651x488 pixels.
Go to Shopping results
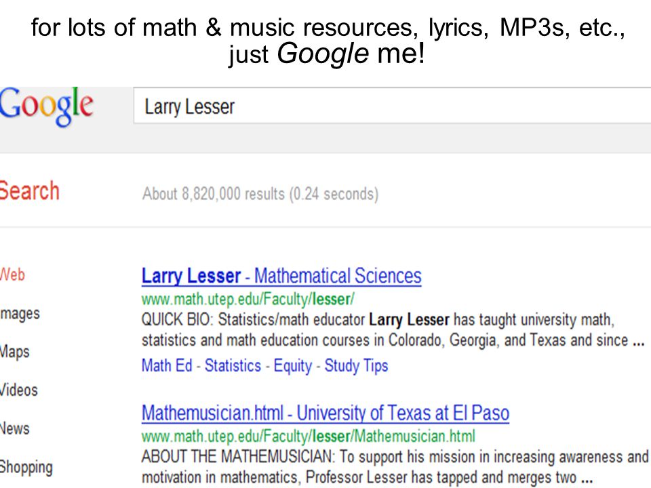point(26,467)
